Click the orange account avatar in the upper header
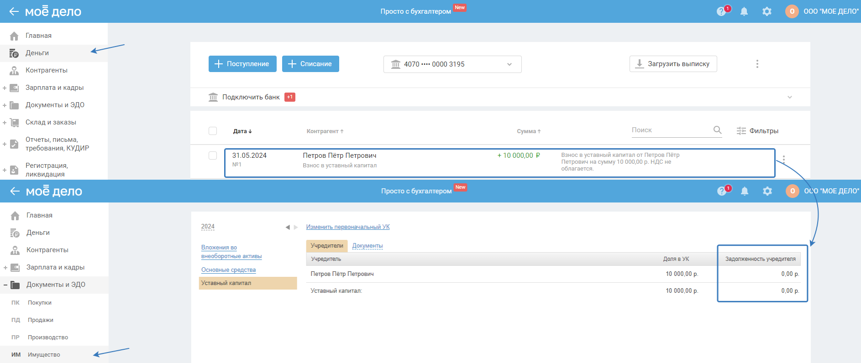 pyautogui.click(x=792, y=11)
